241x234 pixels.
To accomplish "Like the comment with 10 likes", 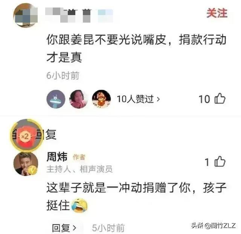I will (220, 99).
